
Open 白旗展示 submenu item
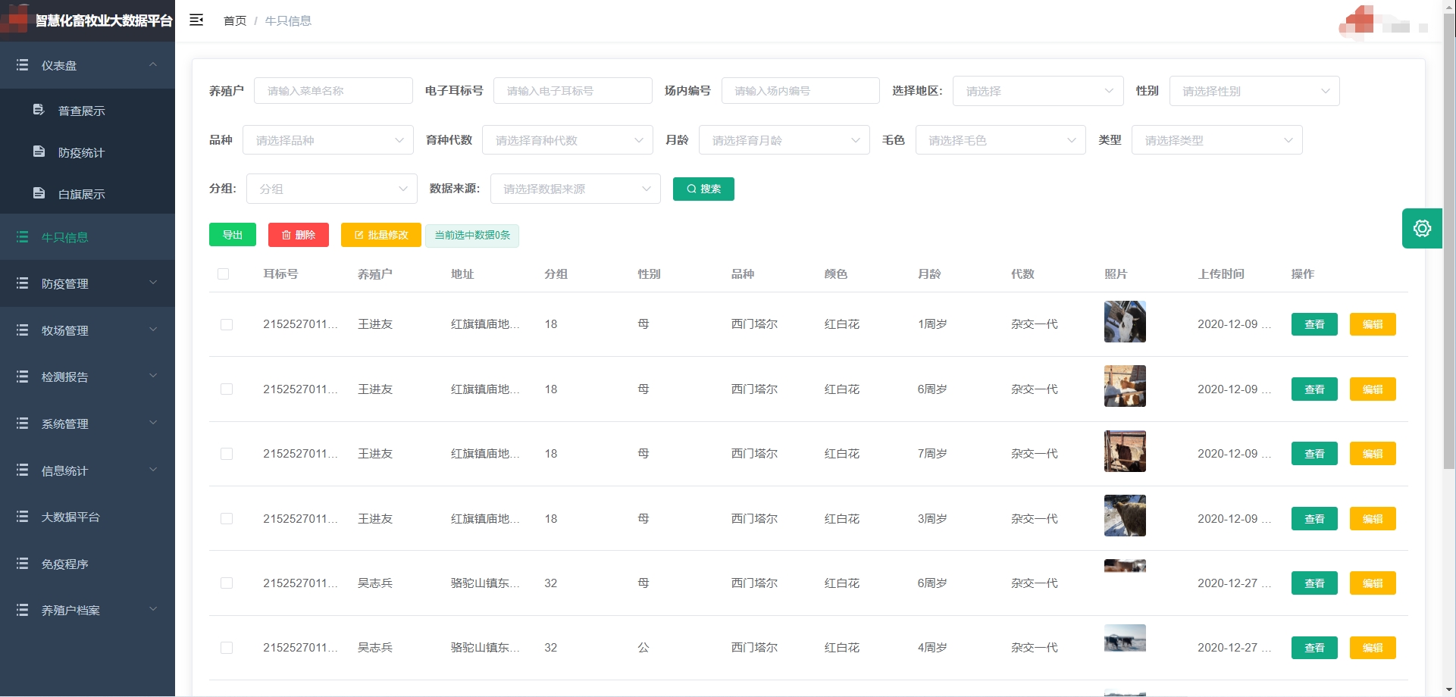tap(87, 194)
